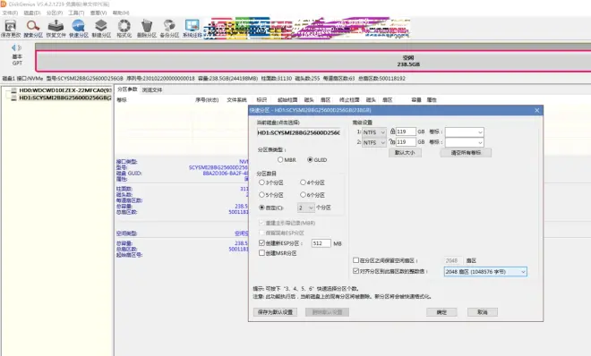Open the Disk (磁盘) menu
Screen dimensions: 591x356
pyautogui.click(x=32, y=13)
